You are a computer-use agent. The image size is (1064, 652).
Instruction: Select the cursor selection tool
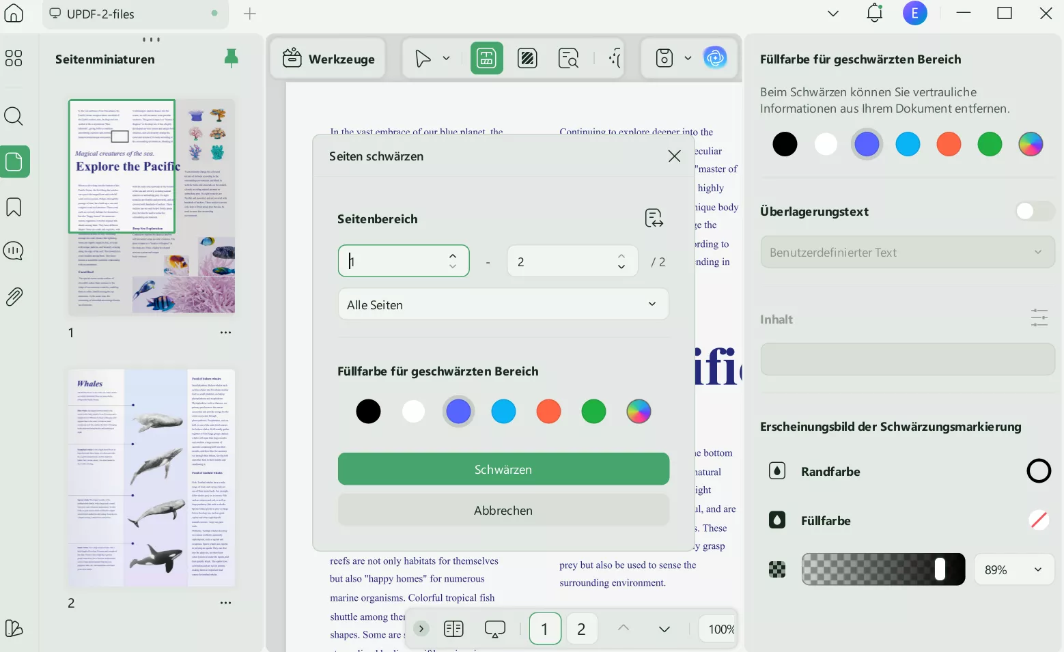pyautogui.click(x=423, y=59)
